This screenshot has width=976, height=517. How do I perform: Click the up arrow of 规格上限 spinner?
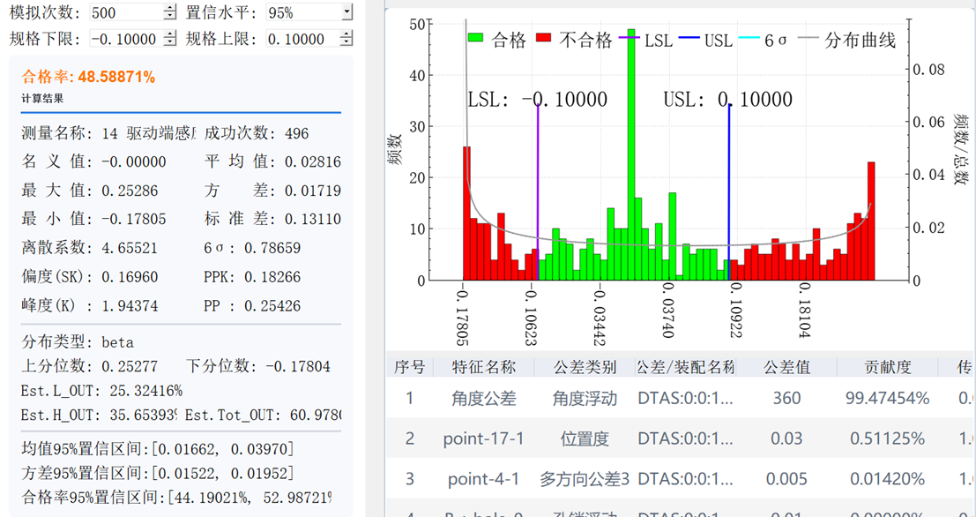[346, 35]
